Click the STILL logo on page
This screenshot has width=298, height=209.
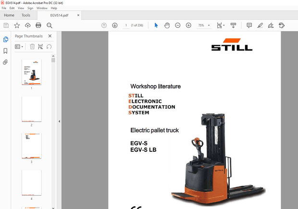tap(232, 45)
